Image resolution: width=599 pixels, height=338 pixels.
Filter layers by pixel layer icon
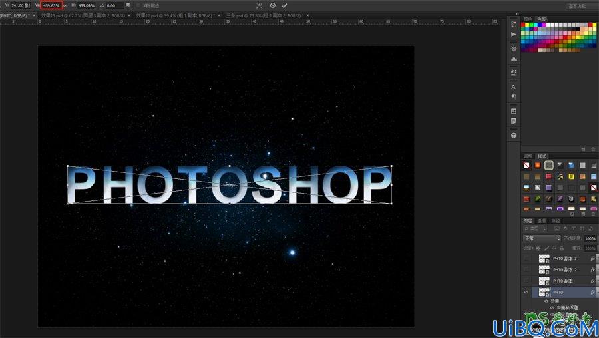click(x=556, y=228)
